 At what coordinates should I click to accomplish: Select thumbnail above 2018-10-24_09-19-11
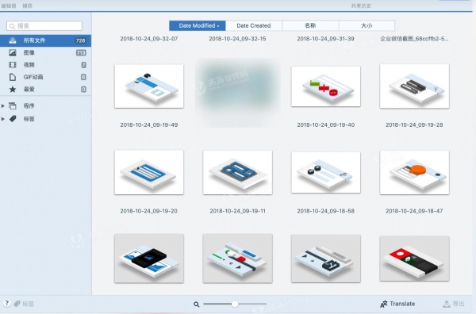(238, 172)
